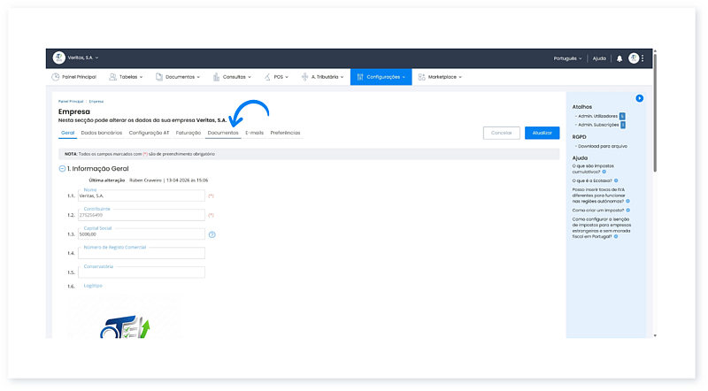The height and width of the screenshot is (391, 708).
Task: Click the badge next to Admin. Subscrições
Action: point(623,125)
